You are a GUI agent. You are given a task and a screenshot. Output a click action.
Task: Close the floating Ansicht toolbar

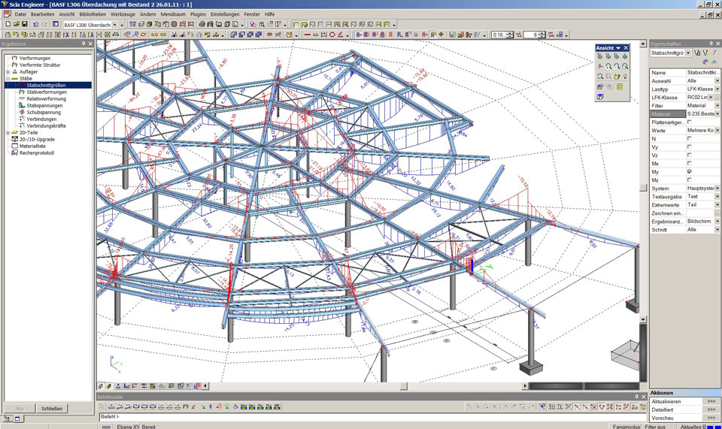[626, 47]
